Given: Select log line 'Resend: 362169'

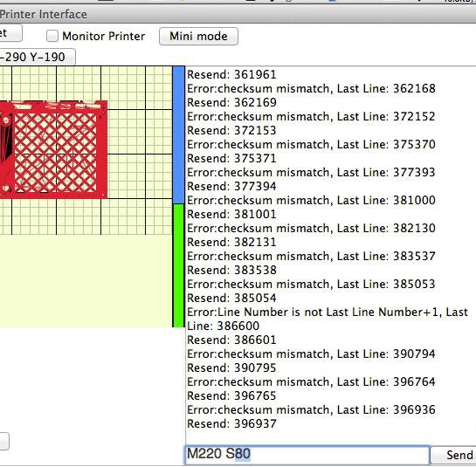Looking at the screenshot, I should [x=231, y=102].
